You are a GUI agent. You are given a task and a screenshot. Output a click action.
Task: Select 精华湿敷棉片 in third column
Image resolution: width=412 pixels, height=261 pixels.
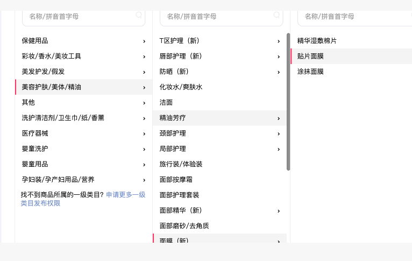(x=317, y=41)
